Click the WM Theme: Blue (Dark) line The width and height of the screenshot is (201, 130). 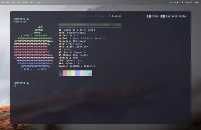pos(73,55)
